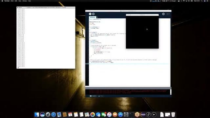Launch Siri from the dock
The image size is (210, 118).
[x=42, y=114]
